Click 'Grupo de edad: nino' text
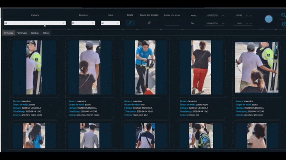 pos(134,105)
